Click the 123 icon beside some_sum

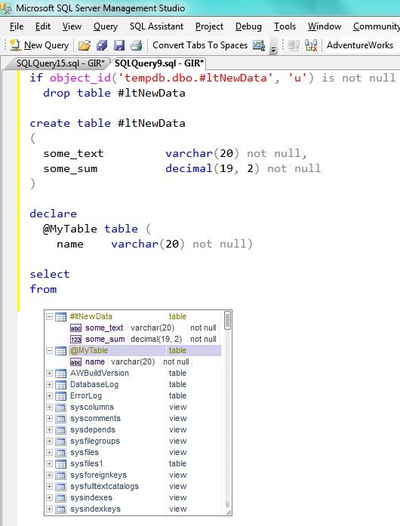75,340
